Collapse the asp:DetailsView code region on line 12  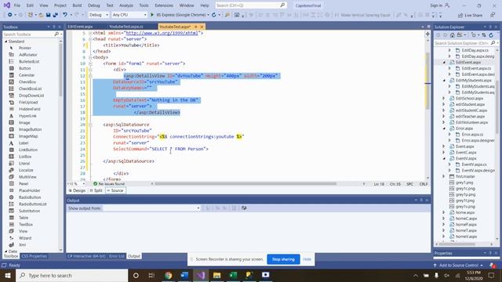click(90, 76)
